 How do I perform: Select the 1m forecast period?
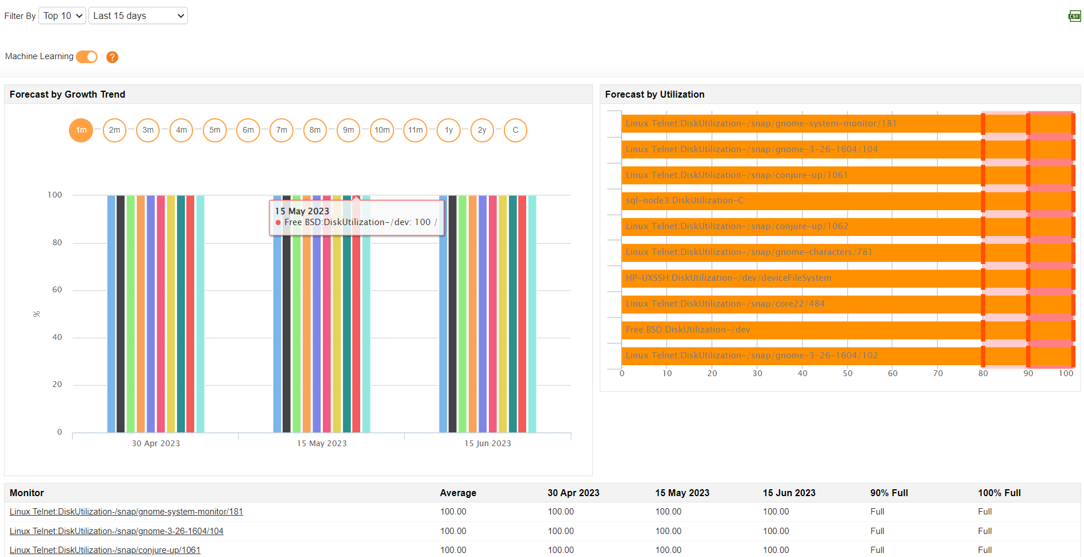[x=80, y=130]
